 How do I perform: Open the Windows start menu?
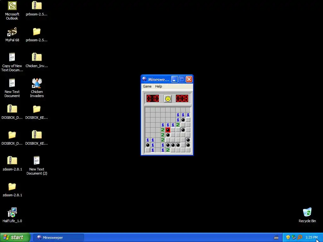point(15,238)
